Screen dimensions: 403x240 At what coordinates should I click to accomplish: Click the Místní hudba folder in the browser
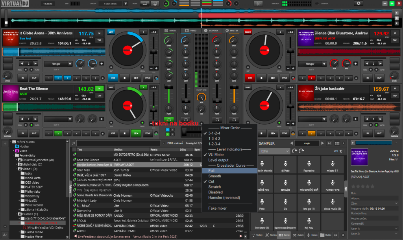point(26,141)
